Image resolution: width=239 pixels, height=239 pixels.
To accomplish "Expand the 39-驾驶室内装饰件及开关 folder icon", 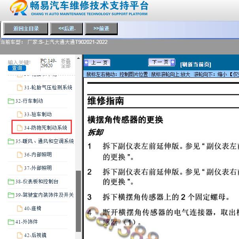I will click(x=11, y=195).
